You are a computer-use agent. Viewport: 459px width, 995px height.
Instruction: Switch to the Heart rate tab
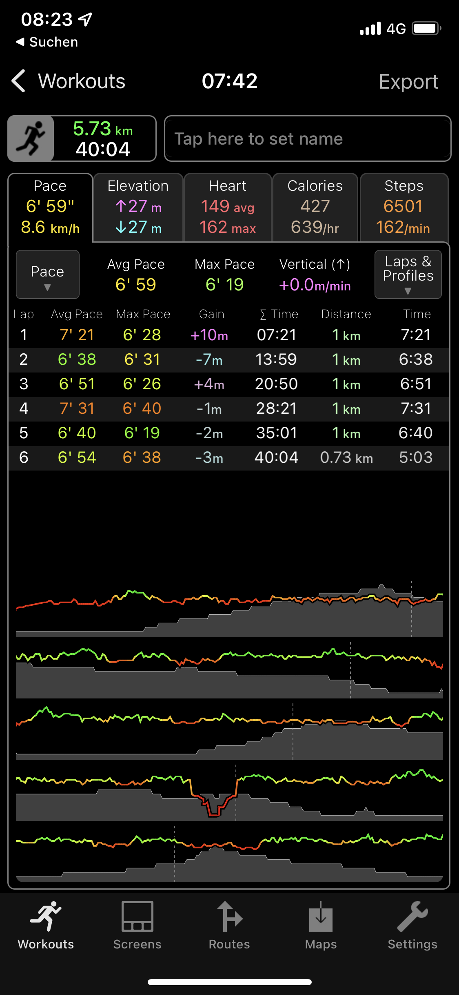pos(228,207)
